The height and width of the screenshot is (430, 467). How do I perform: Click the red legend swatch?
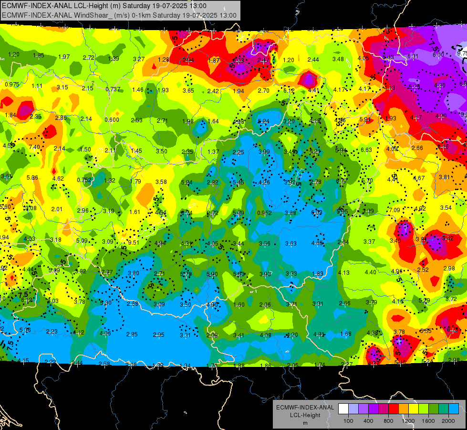[x=394, y=408]
